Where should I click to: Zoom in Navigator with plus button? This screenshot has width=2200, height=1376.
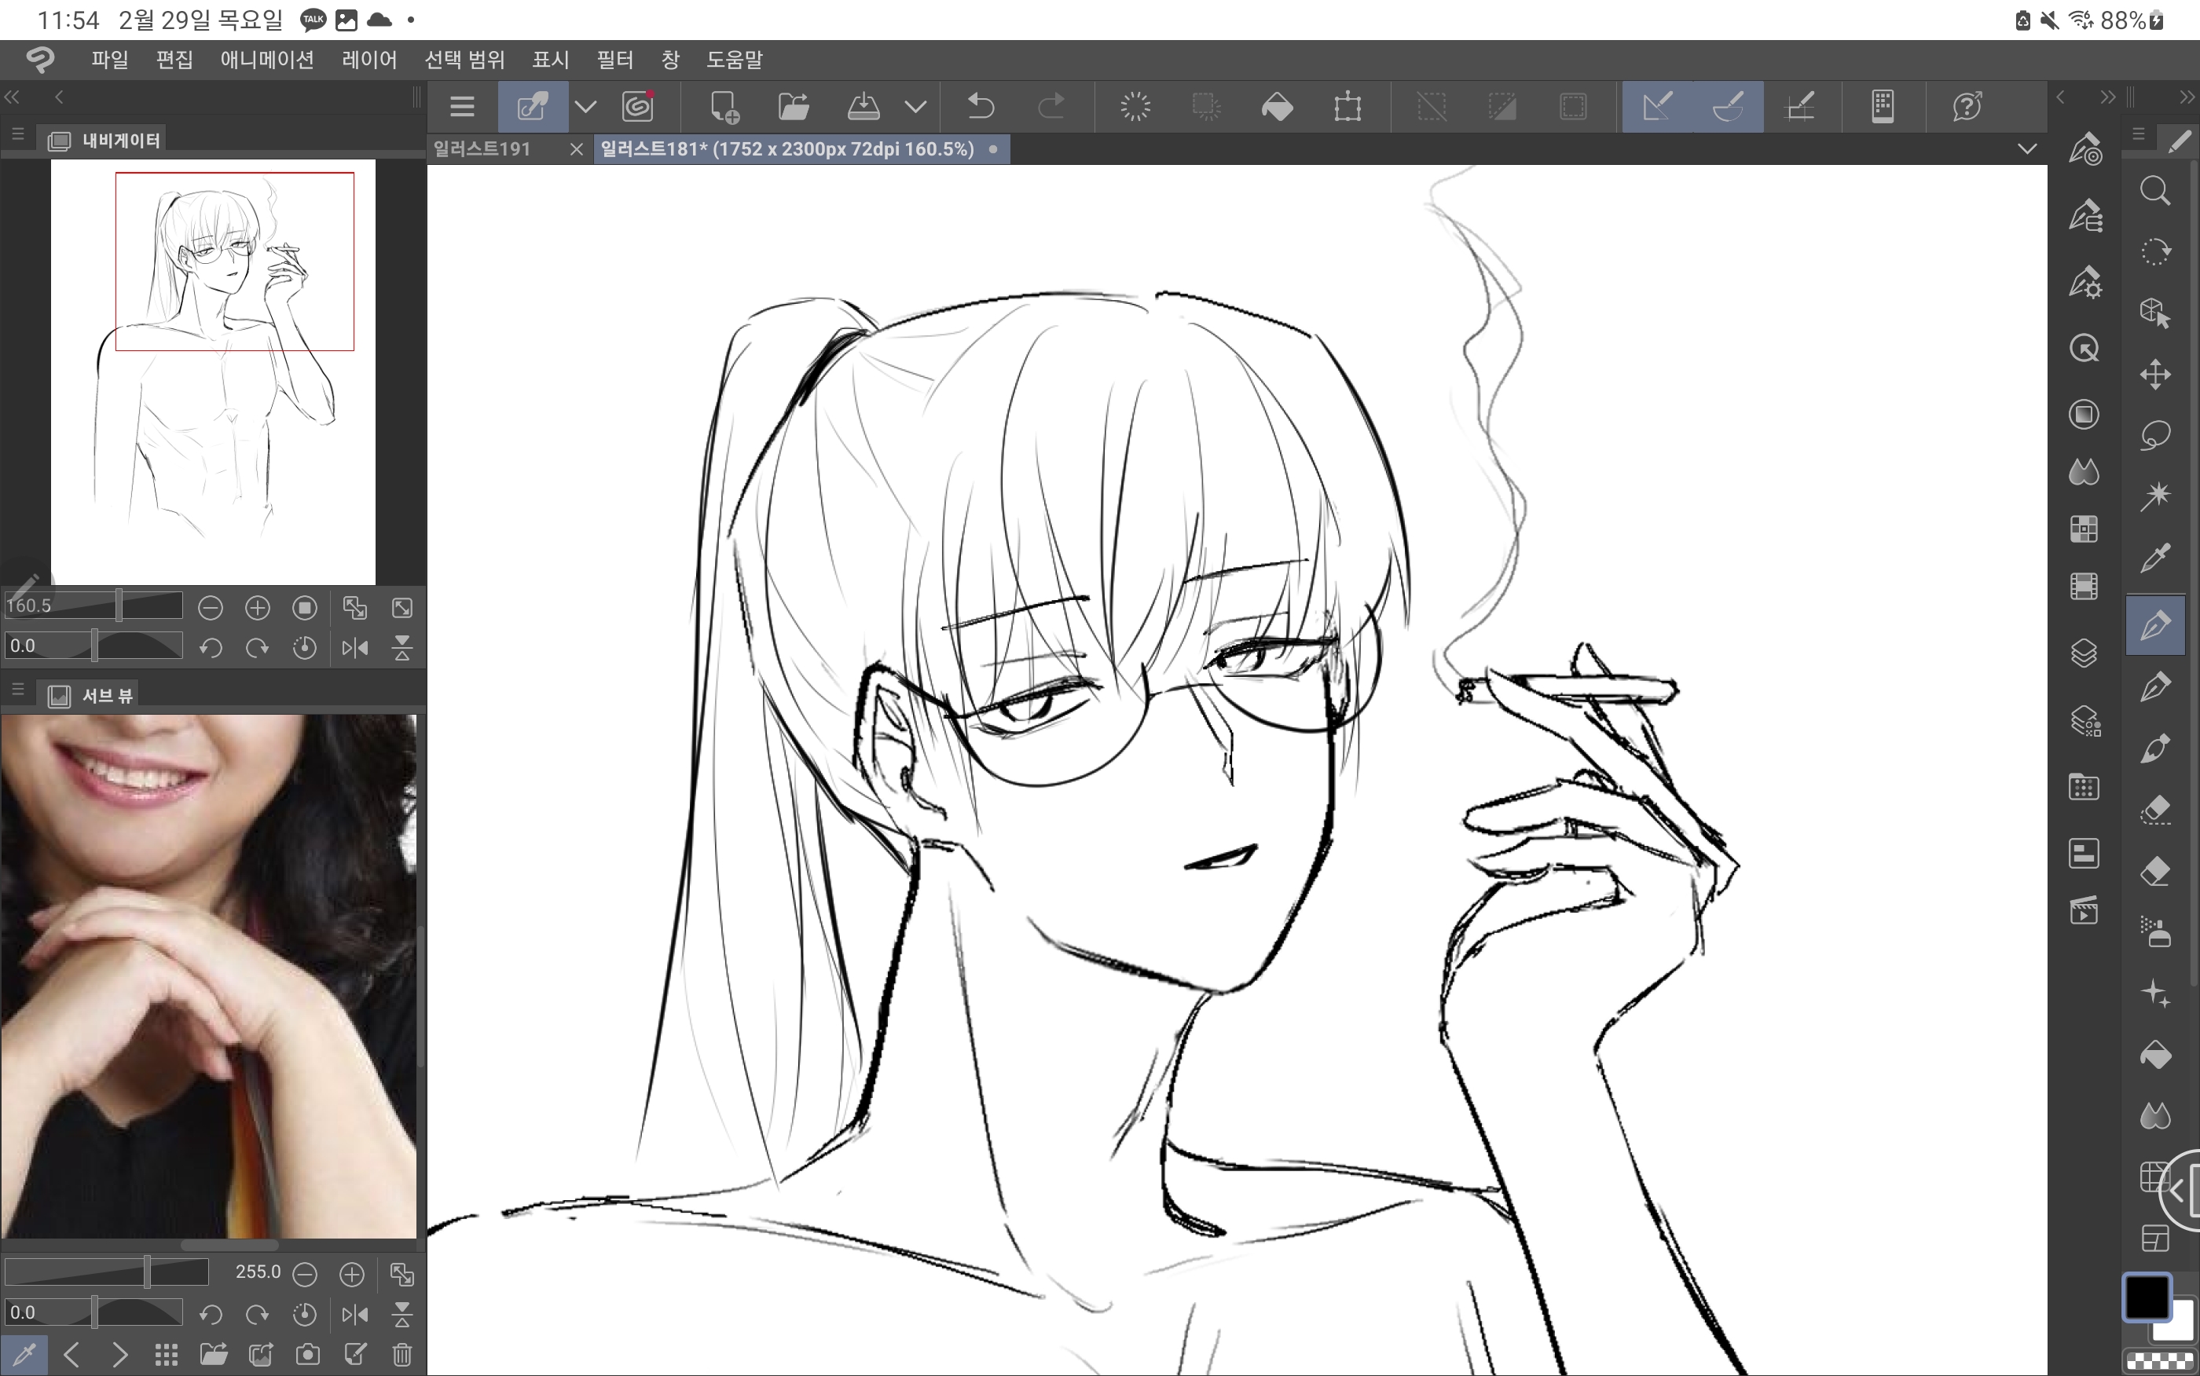258,607
